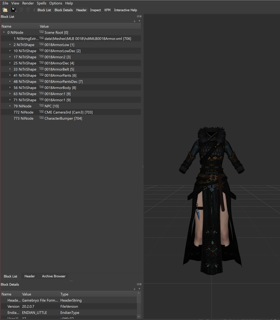Click the Redo arrow icon

tap(28, 10)
